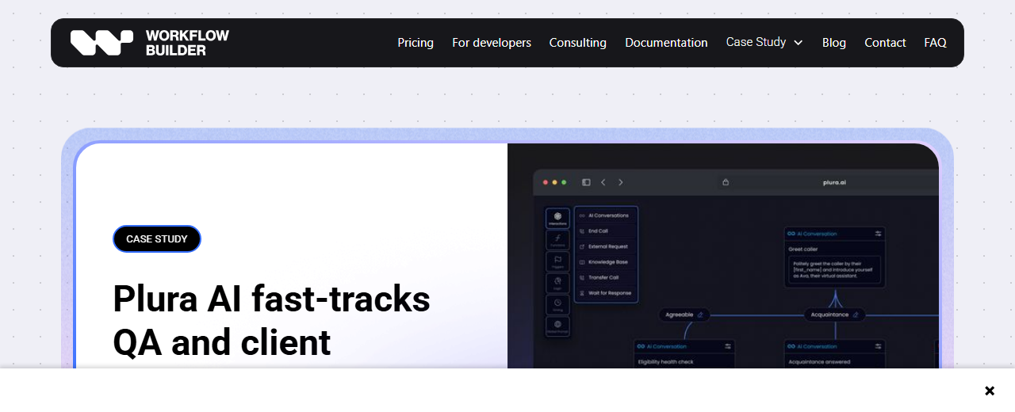Choose Transfer Call in interactions list
Screen dimensions: 1015x412
click(606, 277)
